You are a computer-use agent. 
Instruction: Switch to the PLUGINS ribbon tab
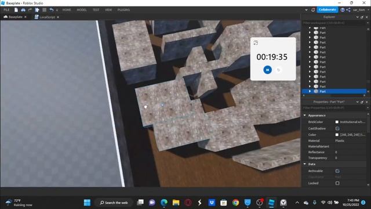pyautogui.click(x=123, y=10)
